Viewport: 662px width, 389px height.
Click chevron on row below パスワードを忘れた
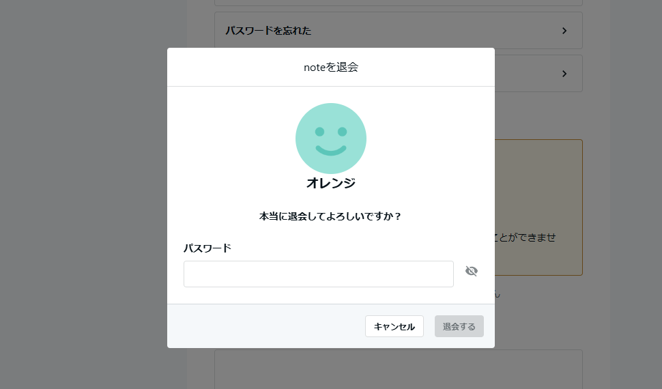coord(564,74)
